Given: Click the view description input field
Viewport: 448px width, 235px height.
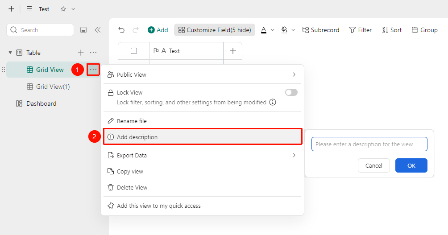Looking at the screenshot, I should [369, 144].
